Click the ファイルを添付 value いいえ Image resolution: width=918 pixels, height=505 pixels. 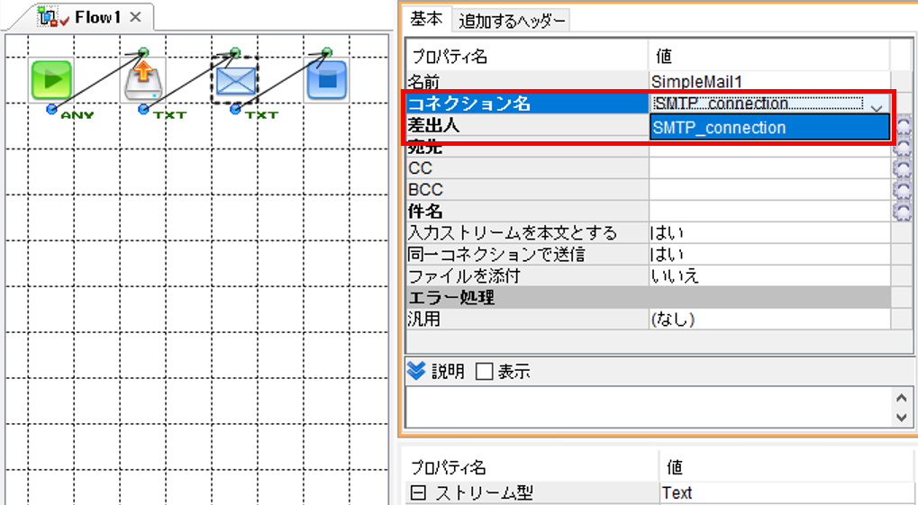click(x=675, y=275)
